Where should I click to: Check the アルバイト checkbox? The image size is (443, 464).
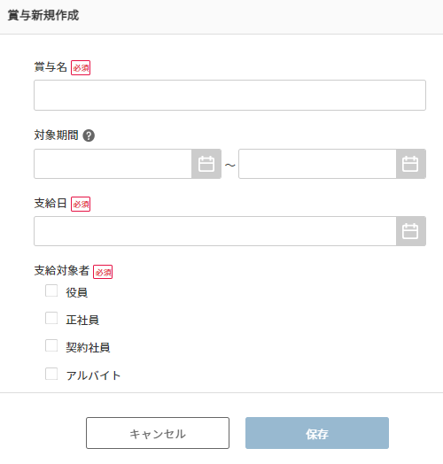(x=51, y=374)
